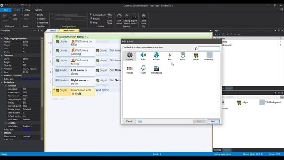Open Properties panel dropdown arrow

point(35,31)
